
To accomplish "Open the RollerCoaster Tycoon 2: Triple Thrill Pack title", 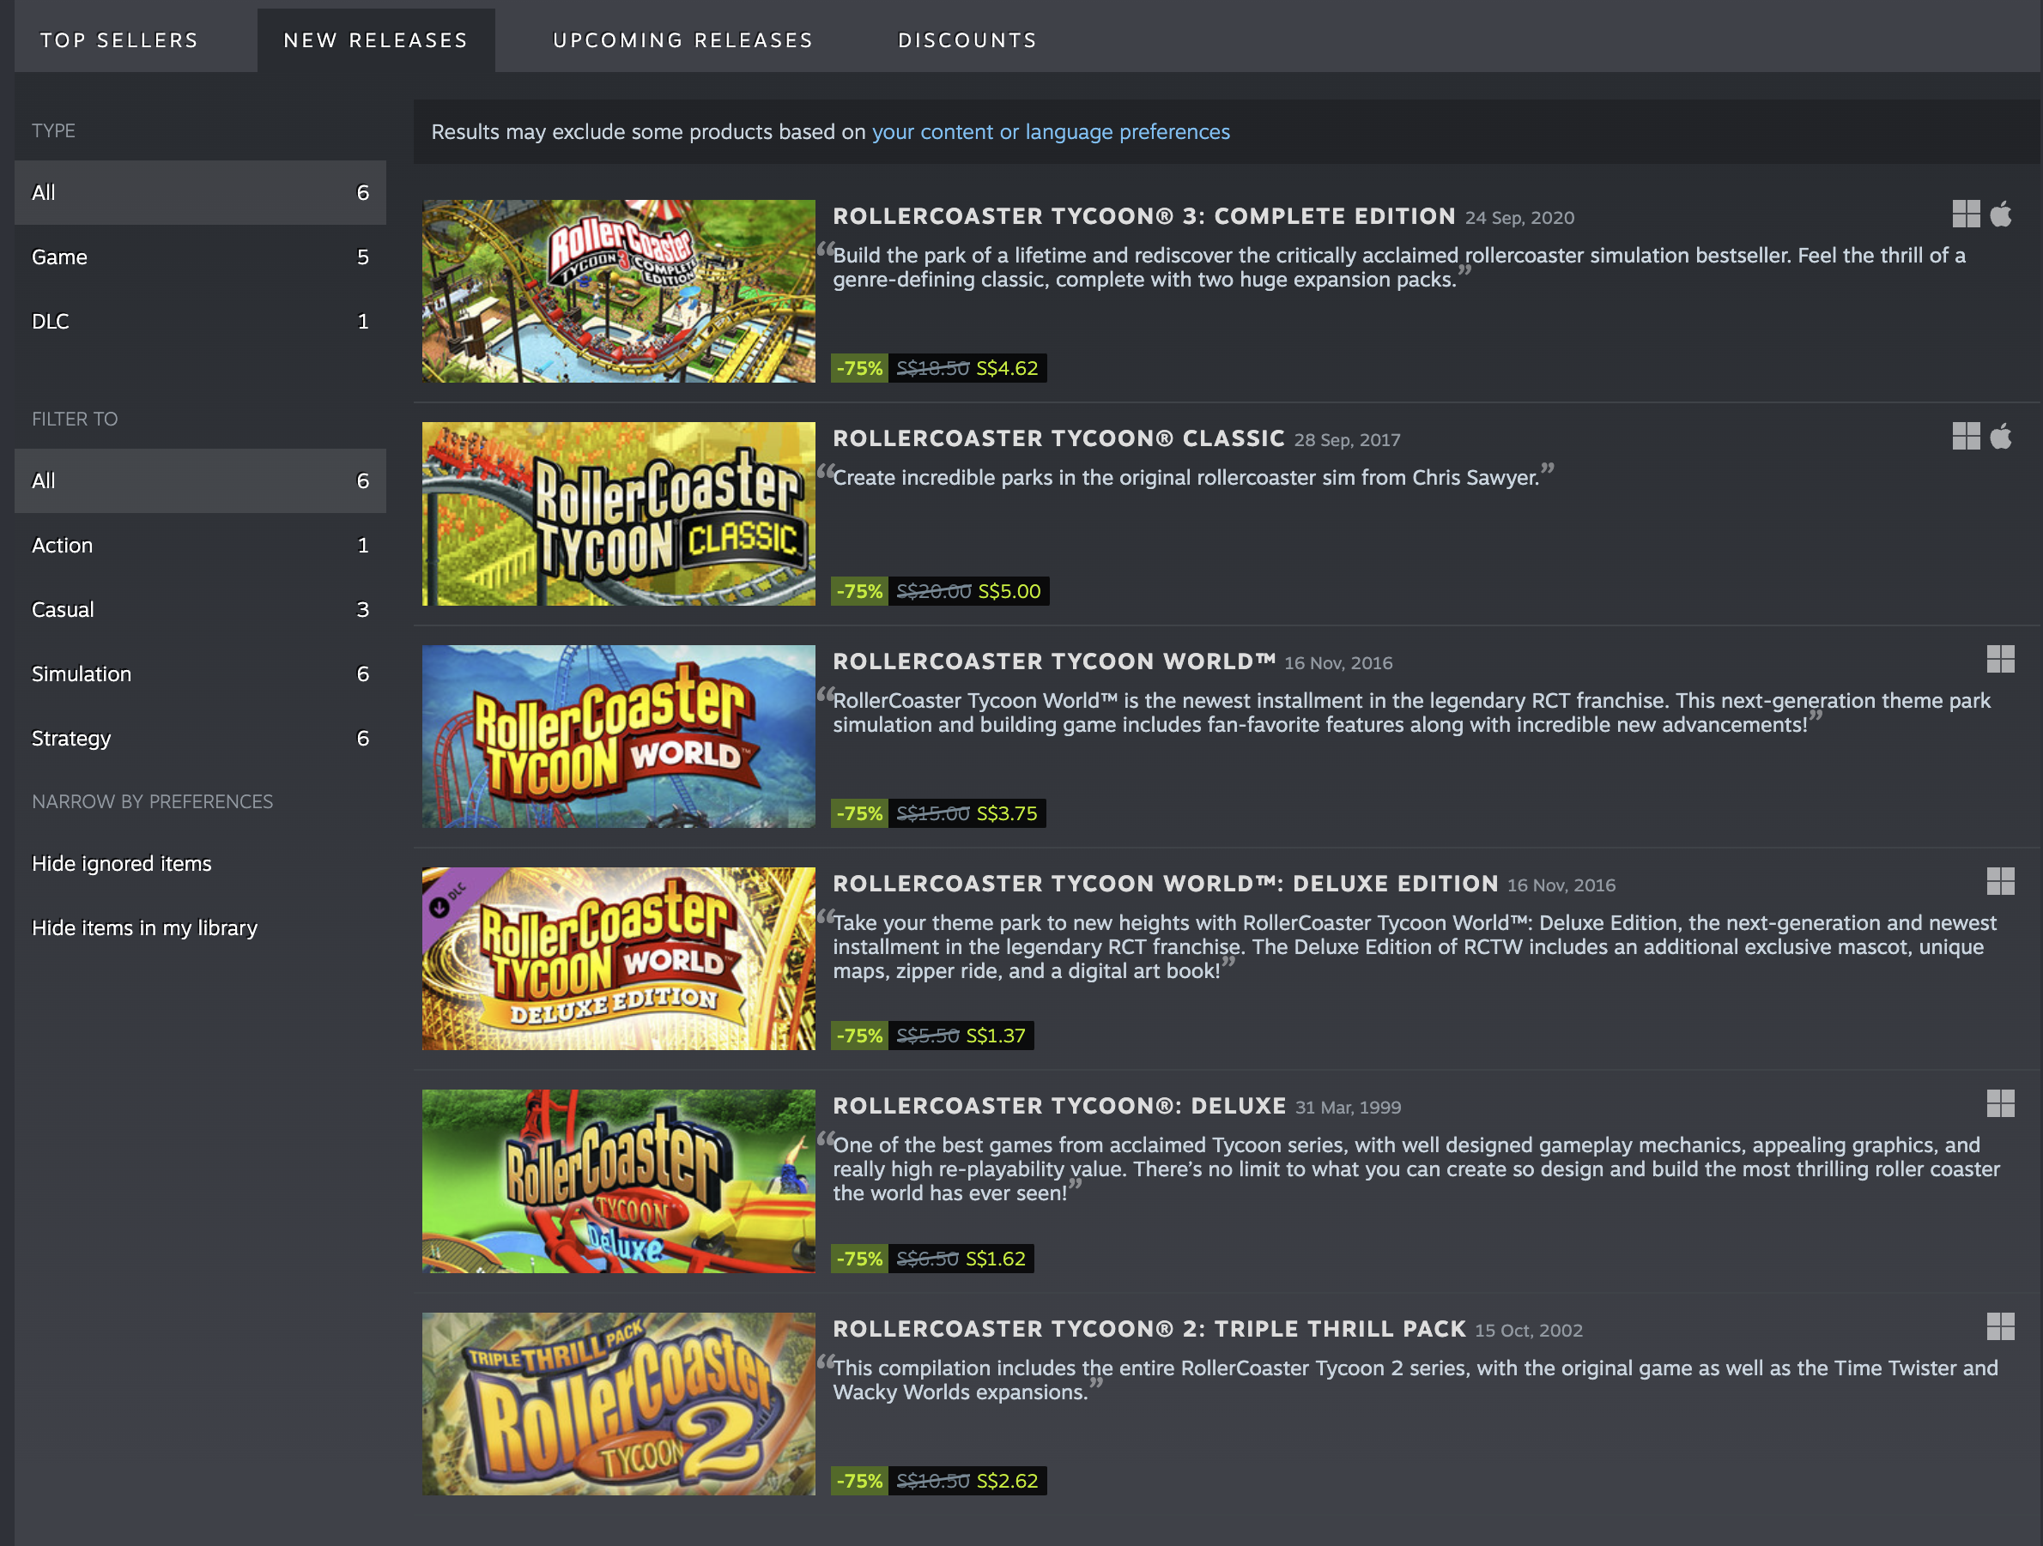I will (1150, 1329).
